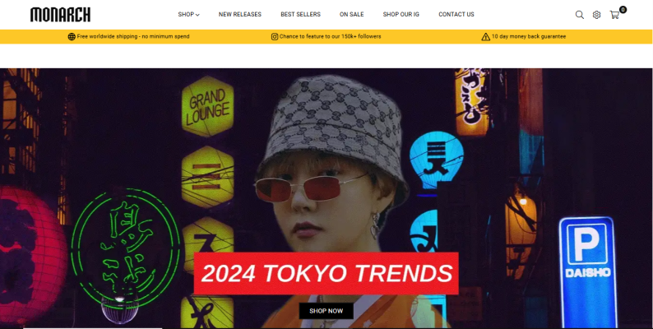This screenshot has height=329, width=653.
Task: Click the 10 day money back guarantee text
Action: [x=529, y=37]
